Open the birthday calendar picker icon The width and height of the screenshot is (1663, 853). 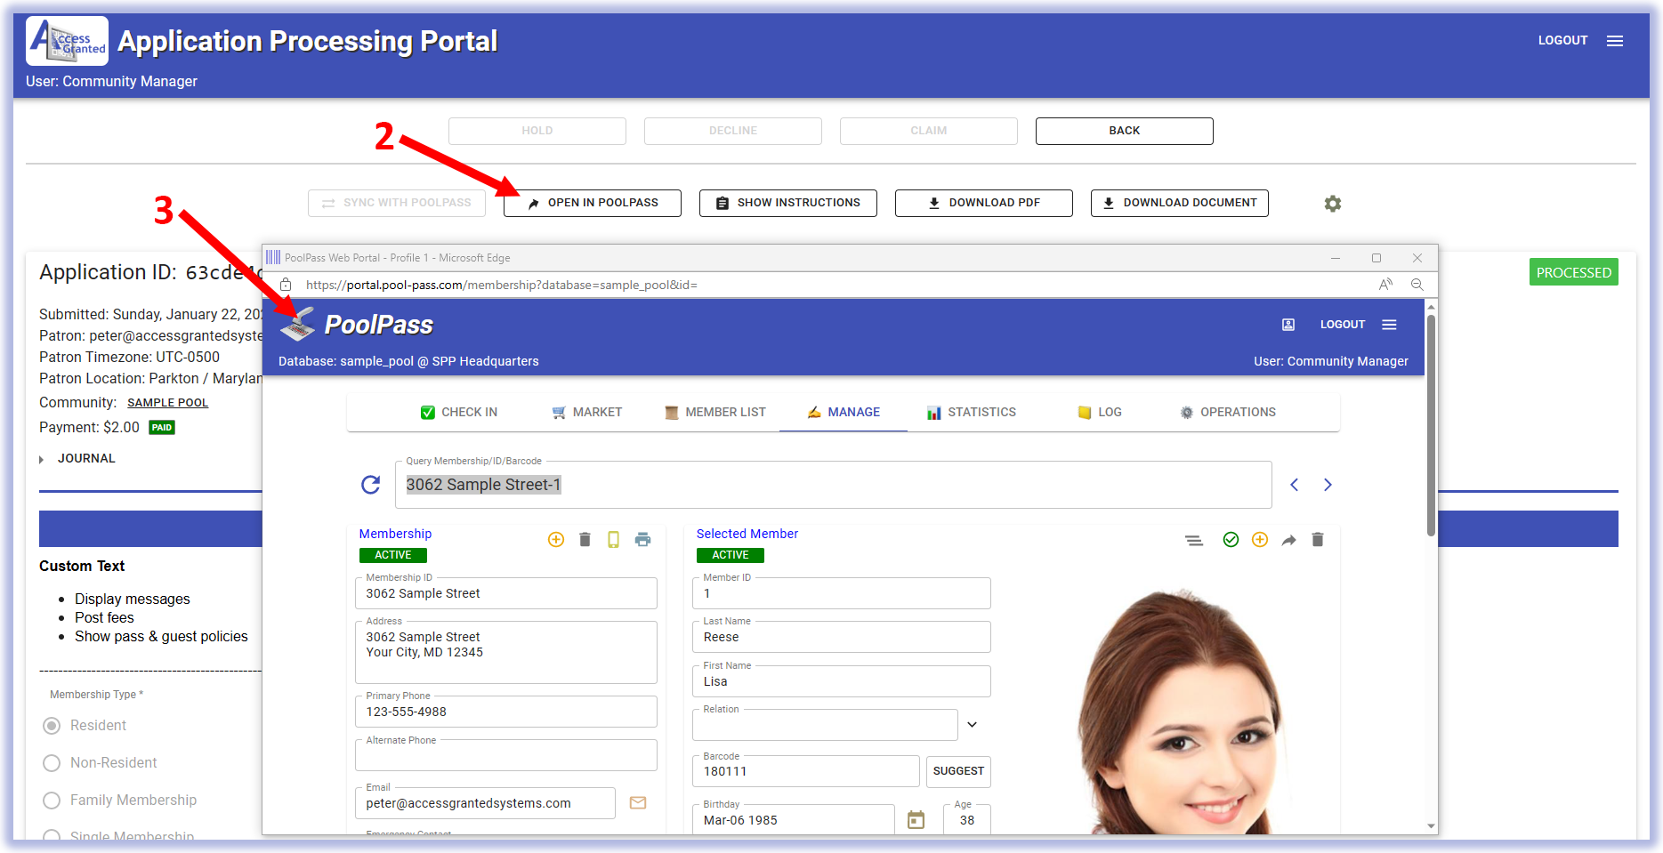tap(916, 820)
